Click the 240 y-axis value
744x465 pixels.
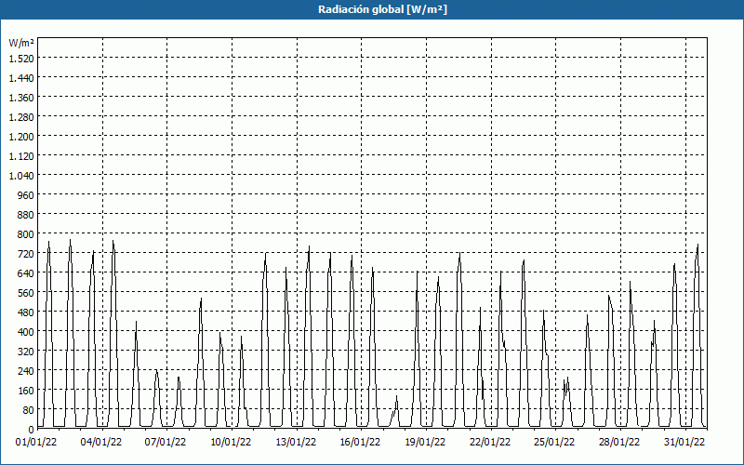point(26,371)
